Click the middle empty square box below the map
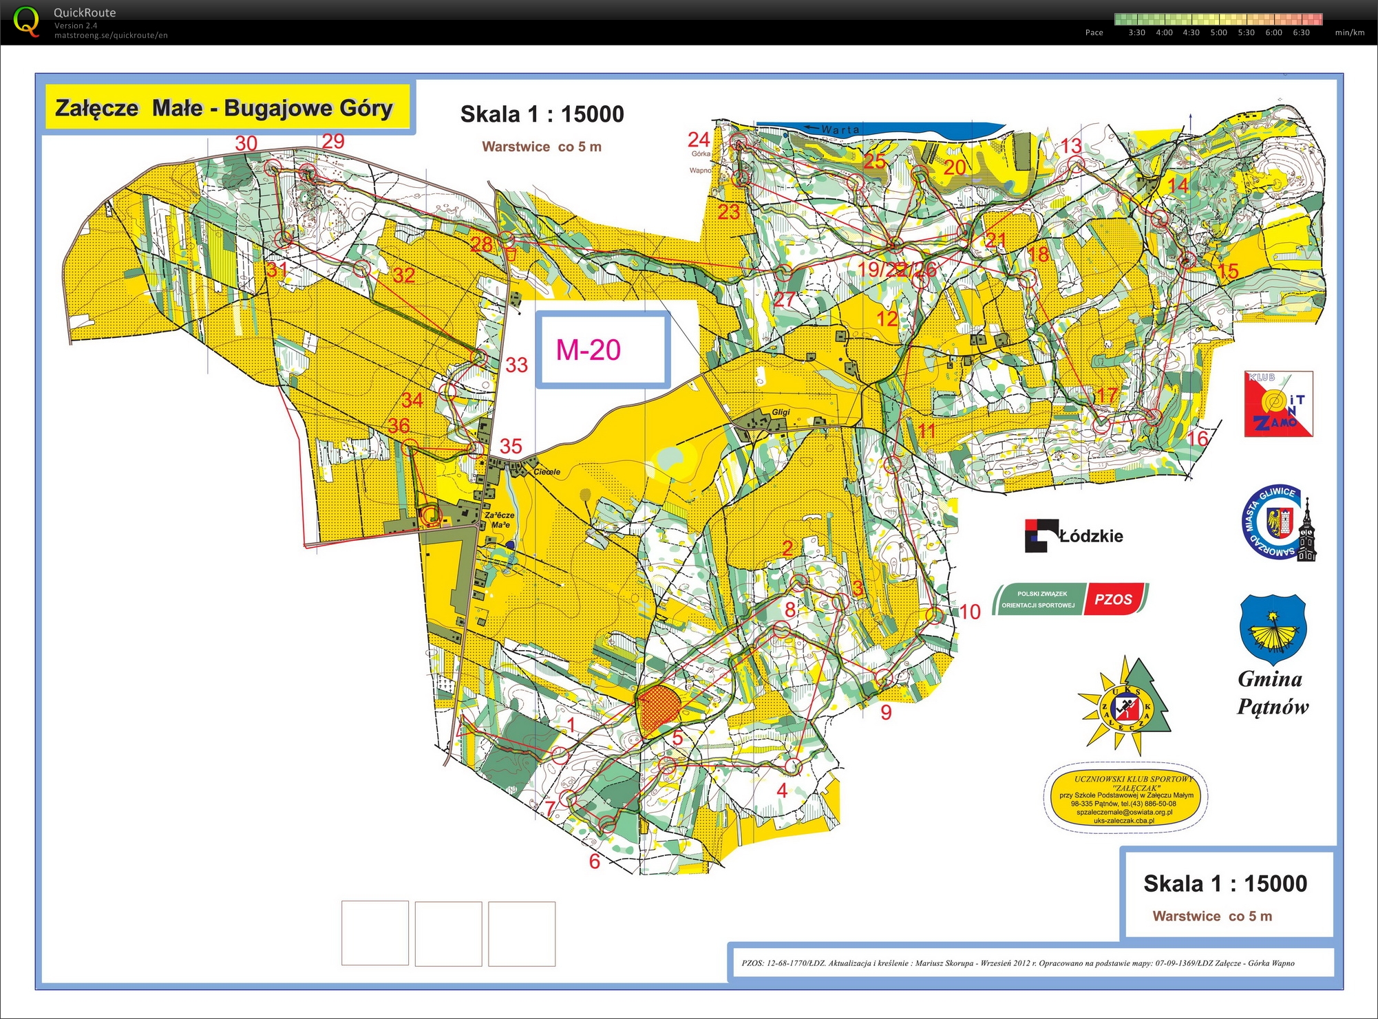Viewport: 1378px width, 1019px height. click(448, 933)
